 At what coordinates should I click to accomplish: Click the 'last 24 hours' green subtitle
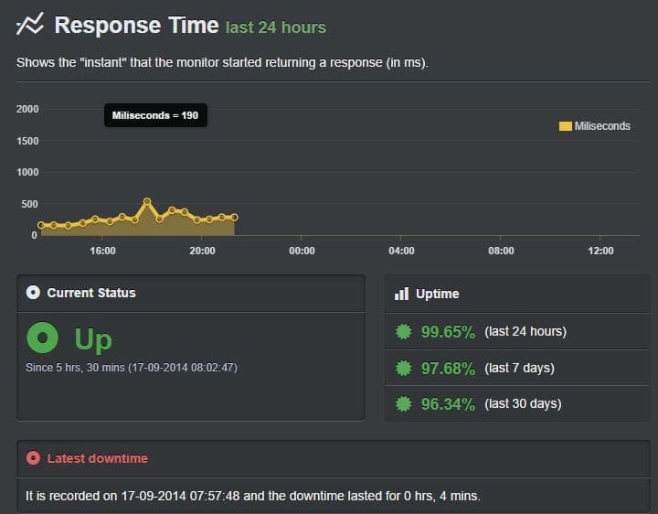coord(276,27)
